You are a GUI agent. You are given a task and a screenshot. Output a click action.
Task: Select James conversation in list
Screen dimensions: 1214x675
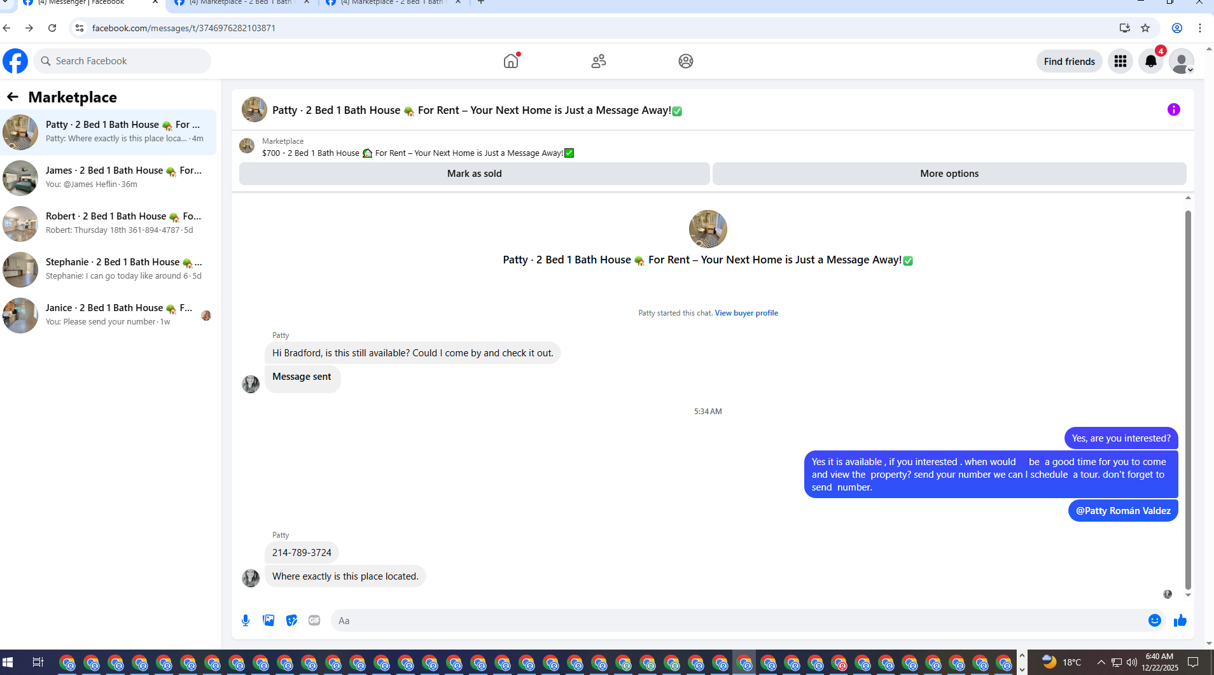(108, 177)
